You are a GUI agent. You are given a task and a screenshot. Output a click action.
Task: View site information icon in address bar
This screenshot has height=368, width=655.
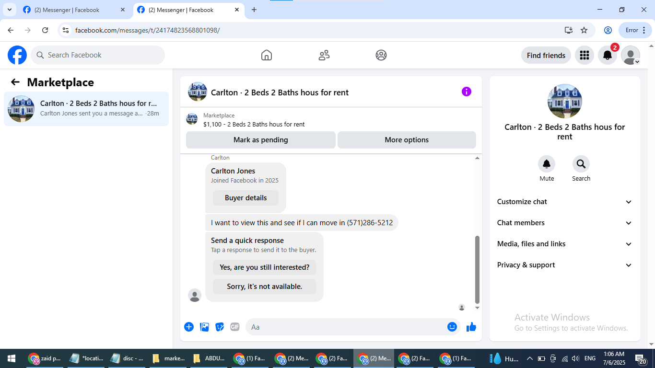click(66, 30)
